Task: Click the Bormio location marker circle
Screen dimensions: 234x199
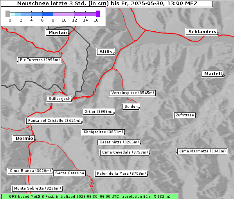Action: pos(35,140)
